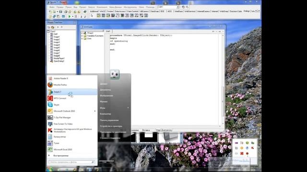Click first component icon on Dialogs palette
307x172 pixels.
99,16
